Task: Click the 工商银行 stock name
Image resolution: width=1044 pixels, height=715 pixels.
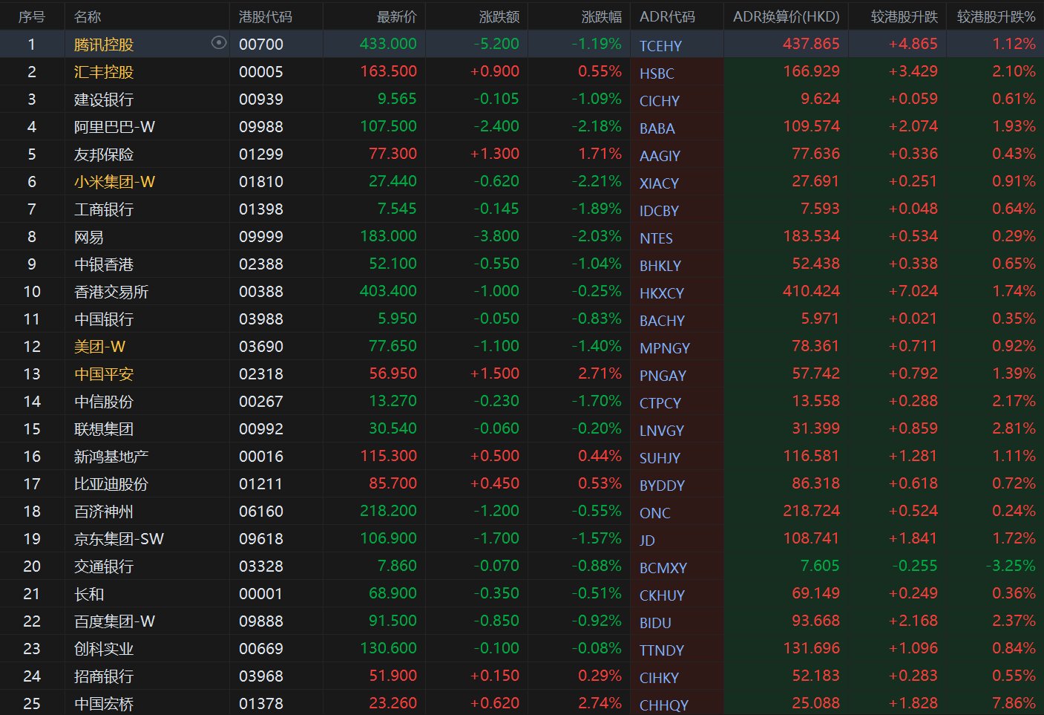Action: [104, 209]
